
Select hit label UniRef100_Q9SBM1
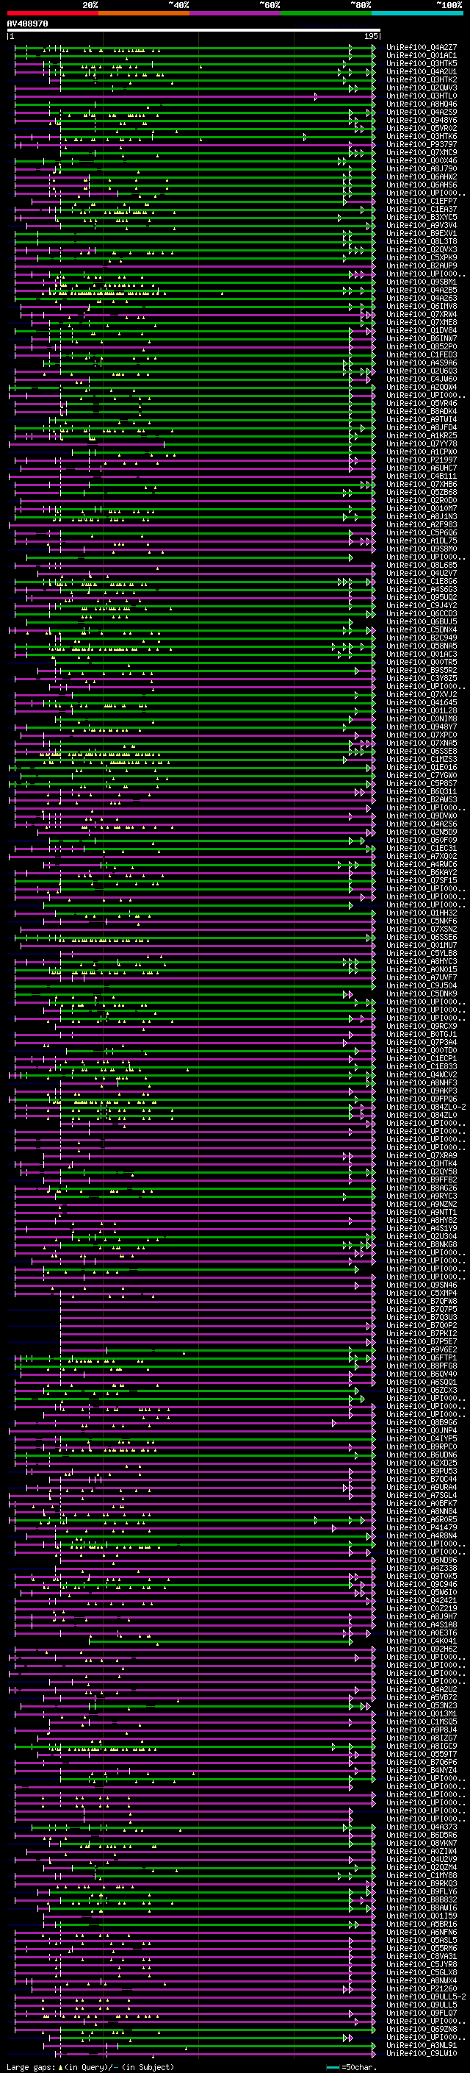click(422, 282)
